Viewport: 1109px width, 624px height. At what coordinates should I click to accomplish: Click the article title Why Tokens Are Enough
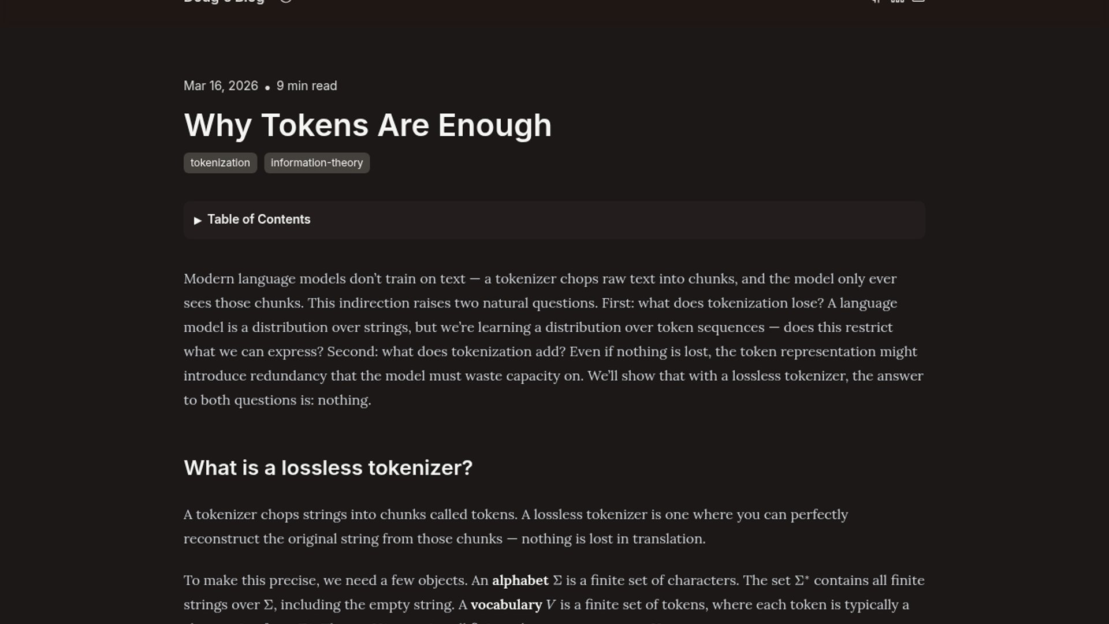point(367,125)
